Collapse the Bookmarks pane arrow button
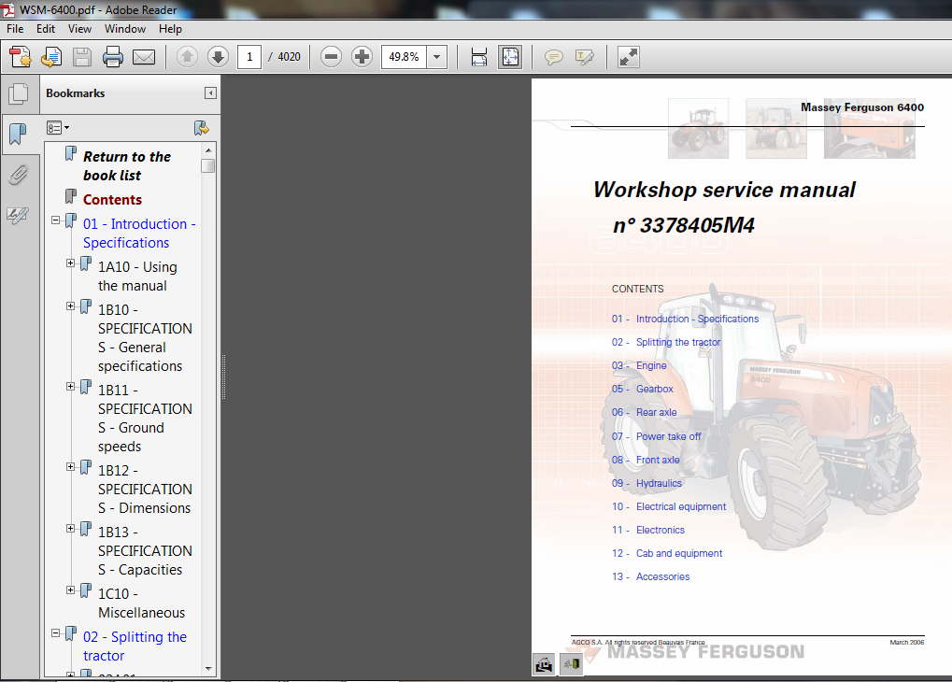This screenshot has width=952, height=682. [x=210, y=92]
